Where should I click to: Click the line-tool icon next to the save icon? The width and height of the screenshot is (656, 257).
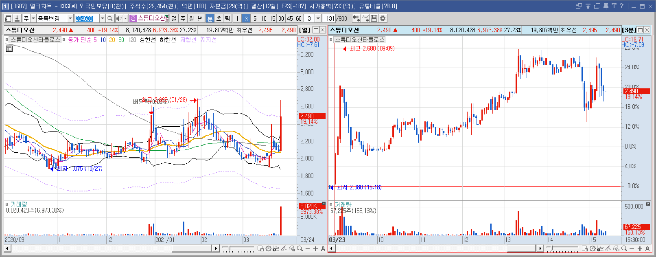pos(365,18)
